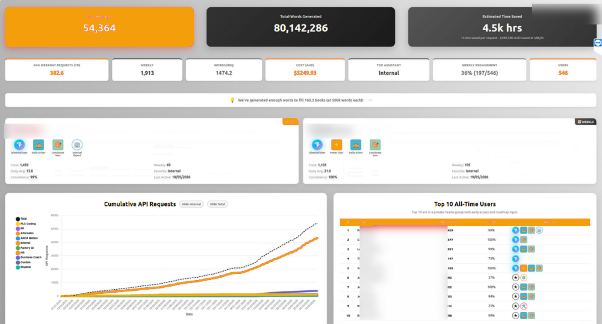Viewport: 602px width, 324px height.
Task: Toggle the Aftersales series in chart legend
Action: pos(25,233)
